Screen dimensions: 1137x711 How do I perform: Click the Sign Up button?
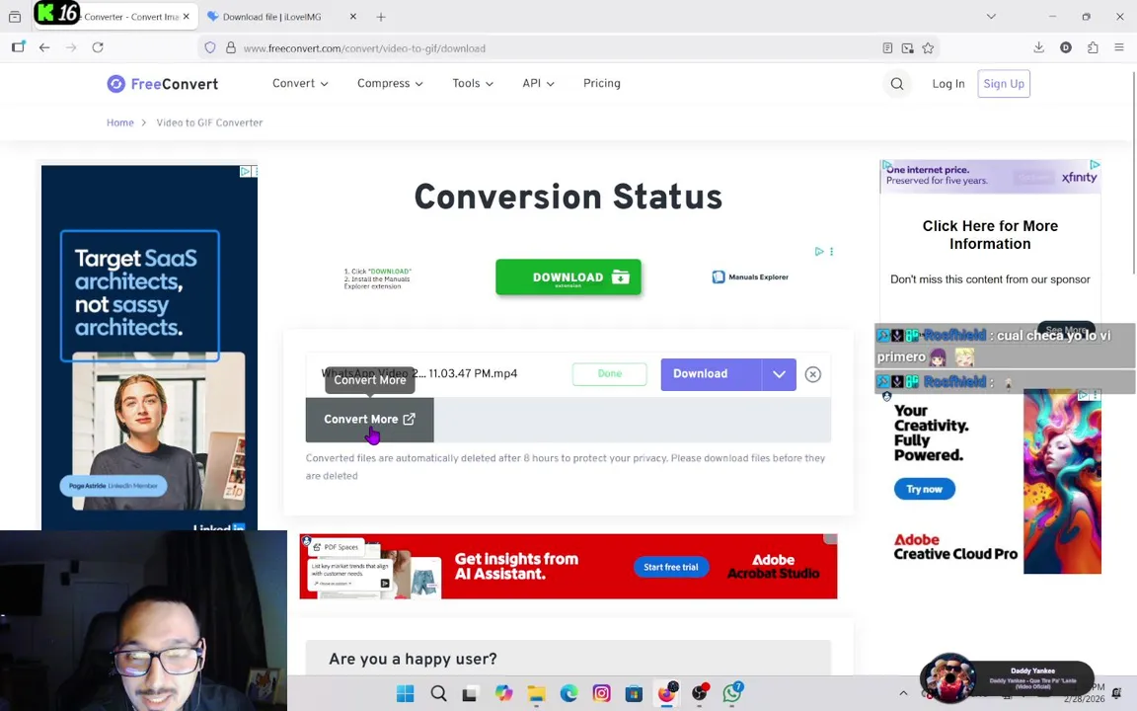pyautogui.click(x=1004, y=83)
